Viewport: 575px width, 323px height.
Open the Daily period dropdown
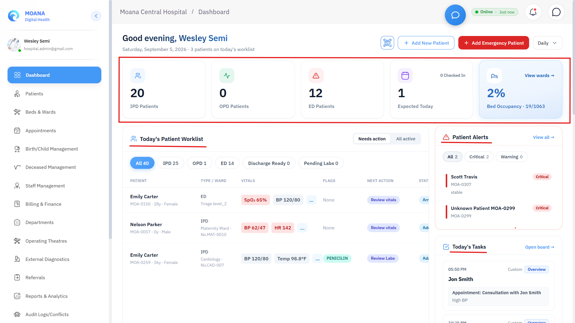click(547, 43)
